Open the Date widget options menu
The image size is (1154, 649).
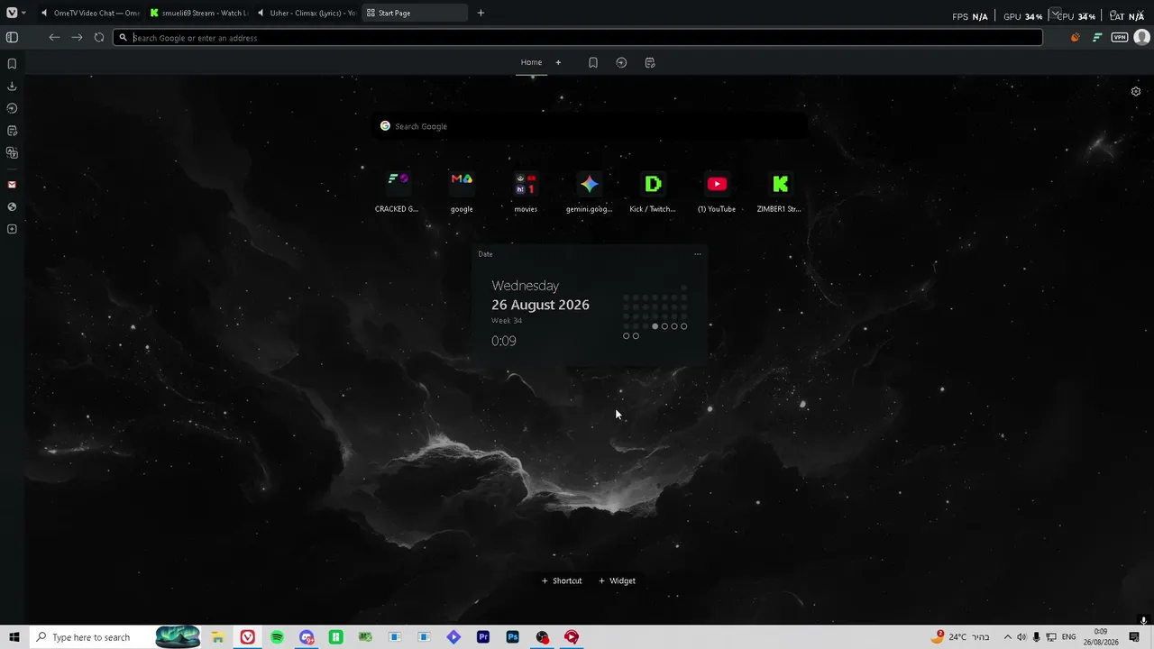coord(698,254)
